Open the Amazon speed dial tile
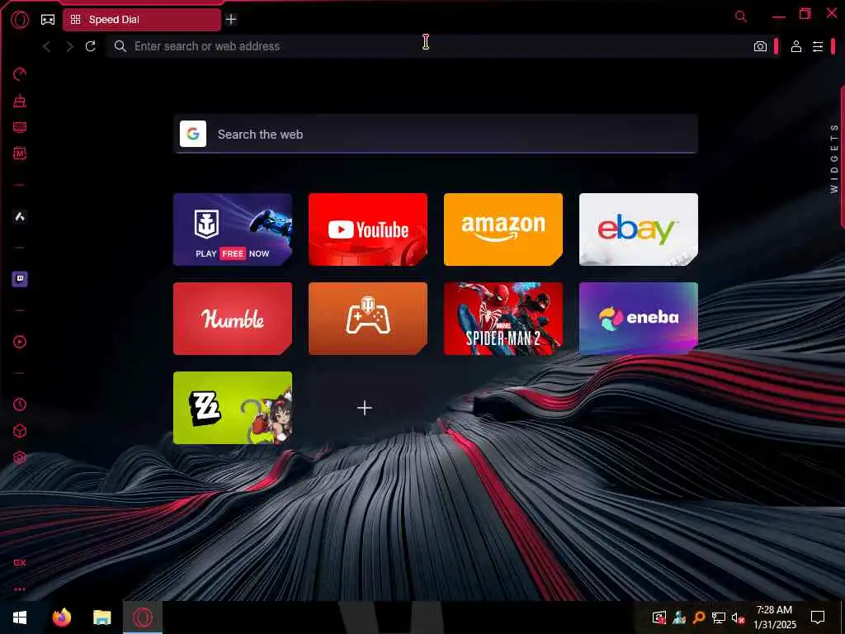Image resolution: width=845 pixels, height=634 pixels. (x=503, y=229)
